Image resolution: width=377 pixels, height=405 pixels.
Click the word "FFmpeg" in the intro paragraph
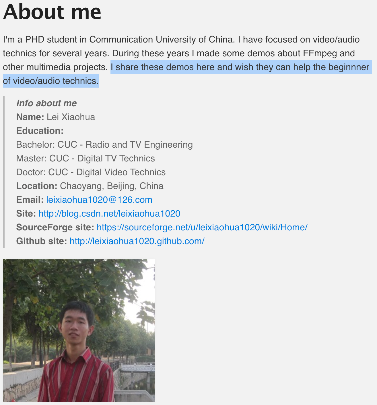pos(320,53)
